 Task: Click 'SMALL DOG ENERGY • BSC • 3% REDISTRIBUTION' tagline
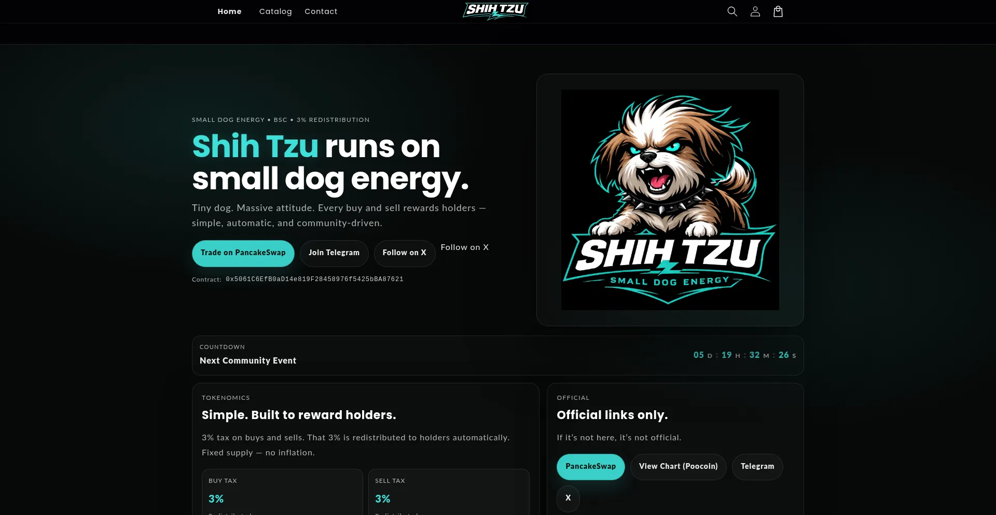click(x=281, y=120)
